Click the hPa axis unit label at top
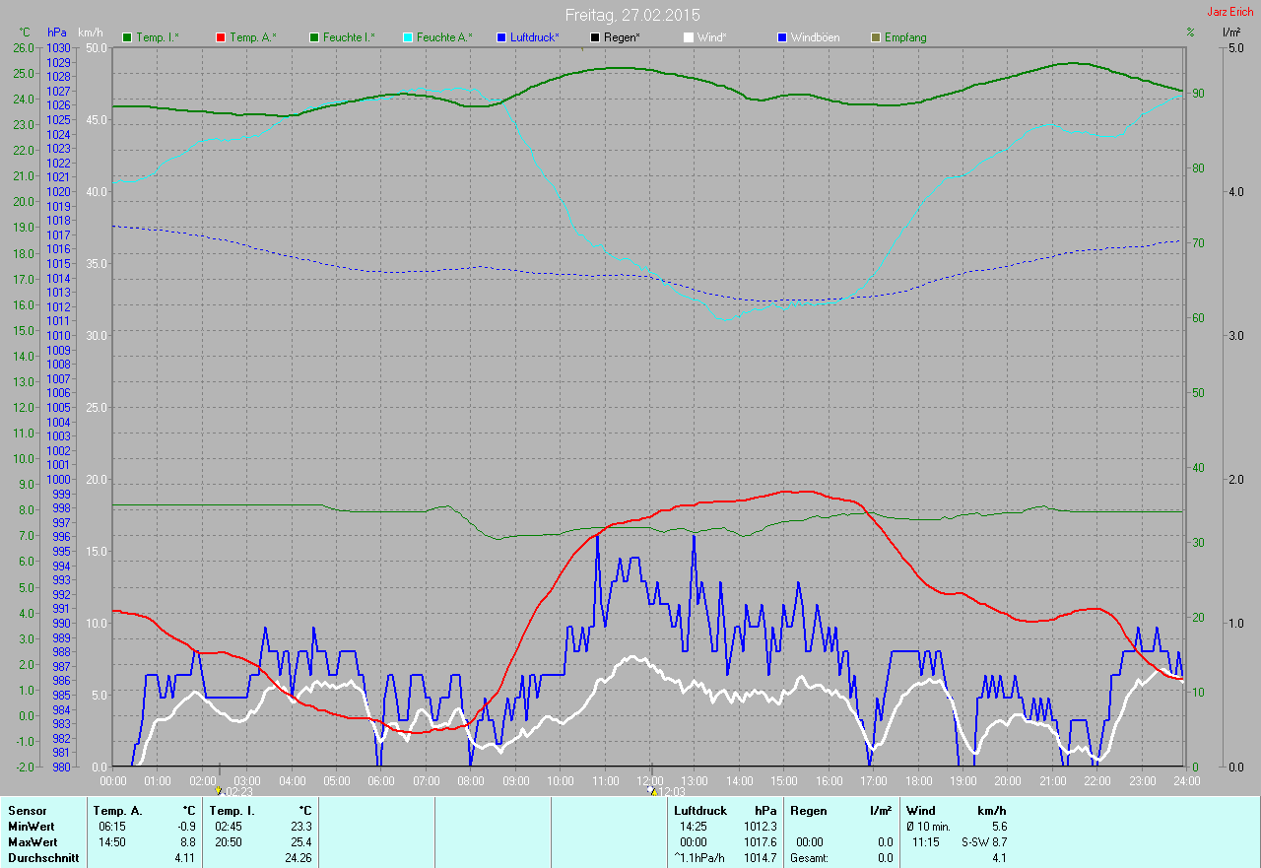1261x868 pixels. (x=57, y=33)
